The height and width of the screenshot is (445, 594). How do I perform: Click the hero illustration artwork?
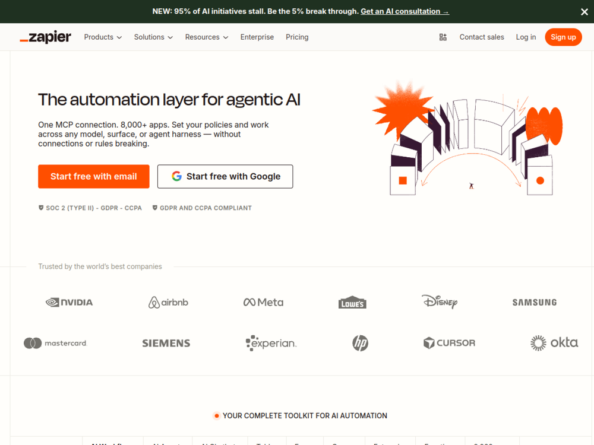click(468, 138)
